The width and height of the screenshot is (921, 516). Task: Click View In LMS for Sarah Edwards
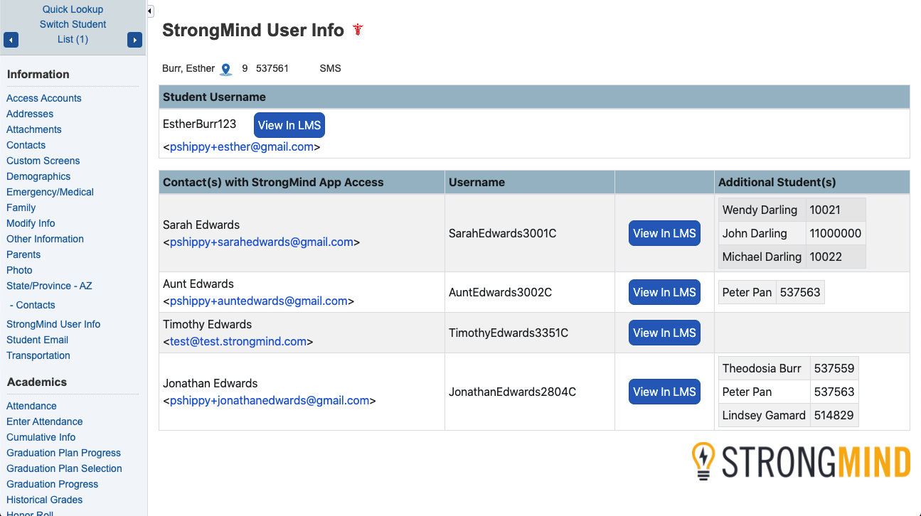pos(664,233)
